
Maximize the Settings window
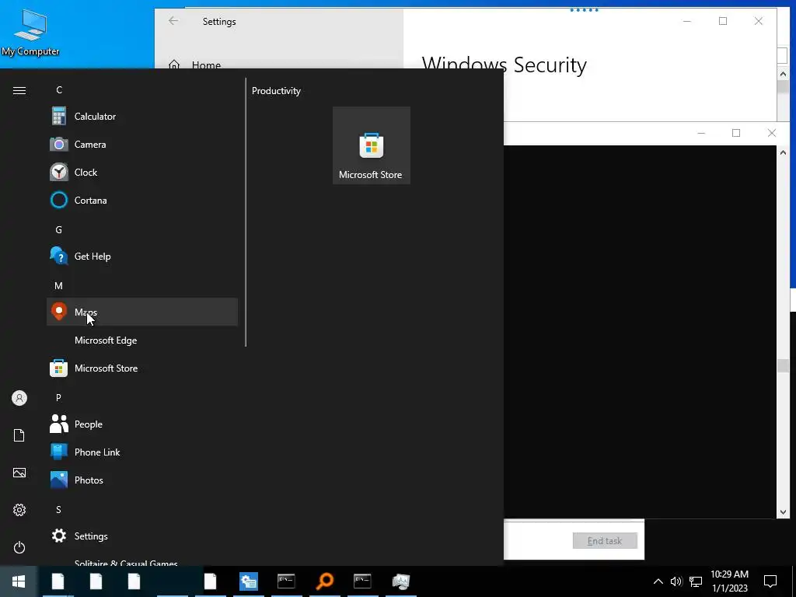(x=723, y=21)
